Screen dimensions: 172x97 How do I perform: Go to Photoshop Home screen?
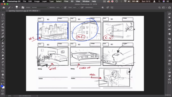tap(4, 8)
